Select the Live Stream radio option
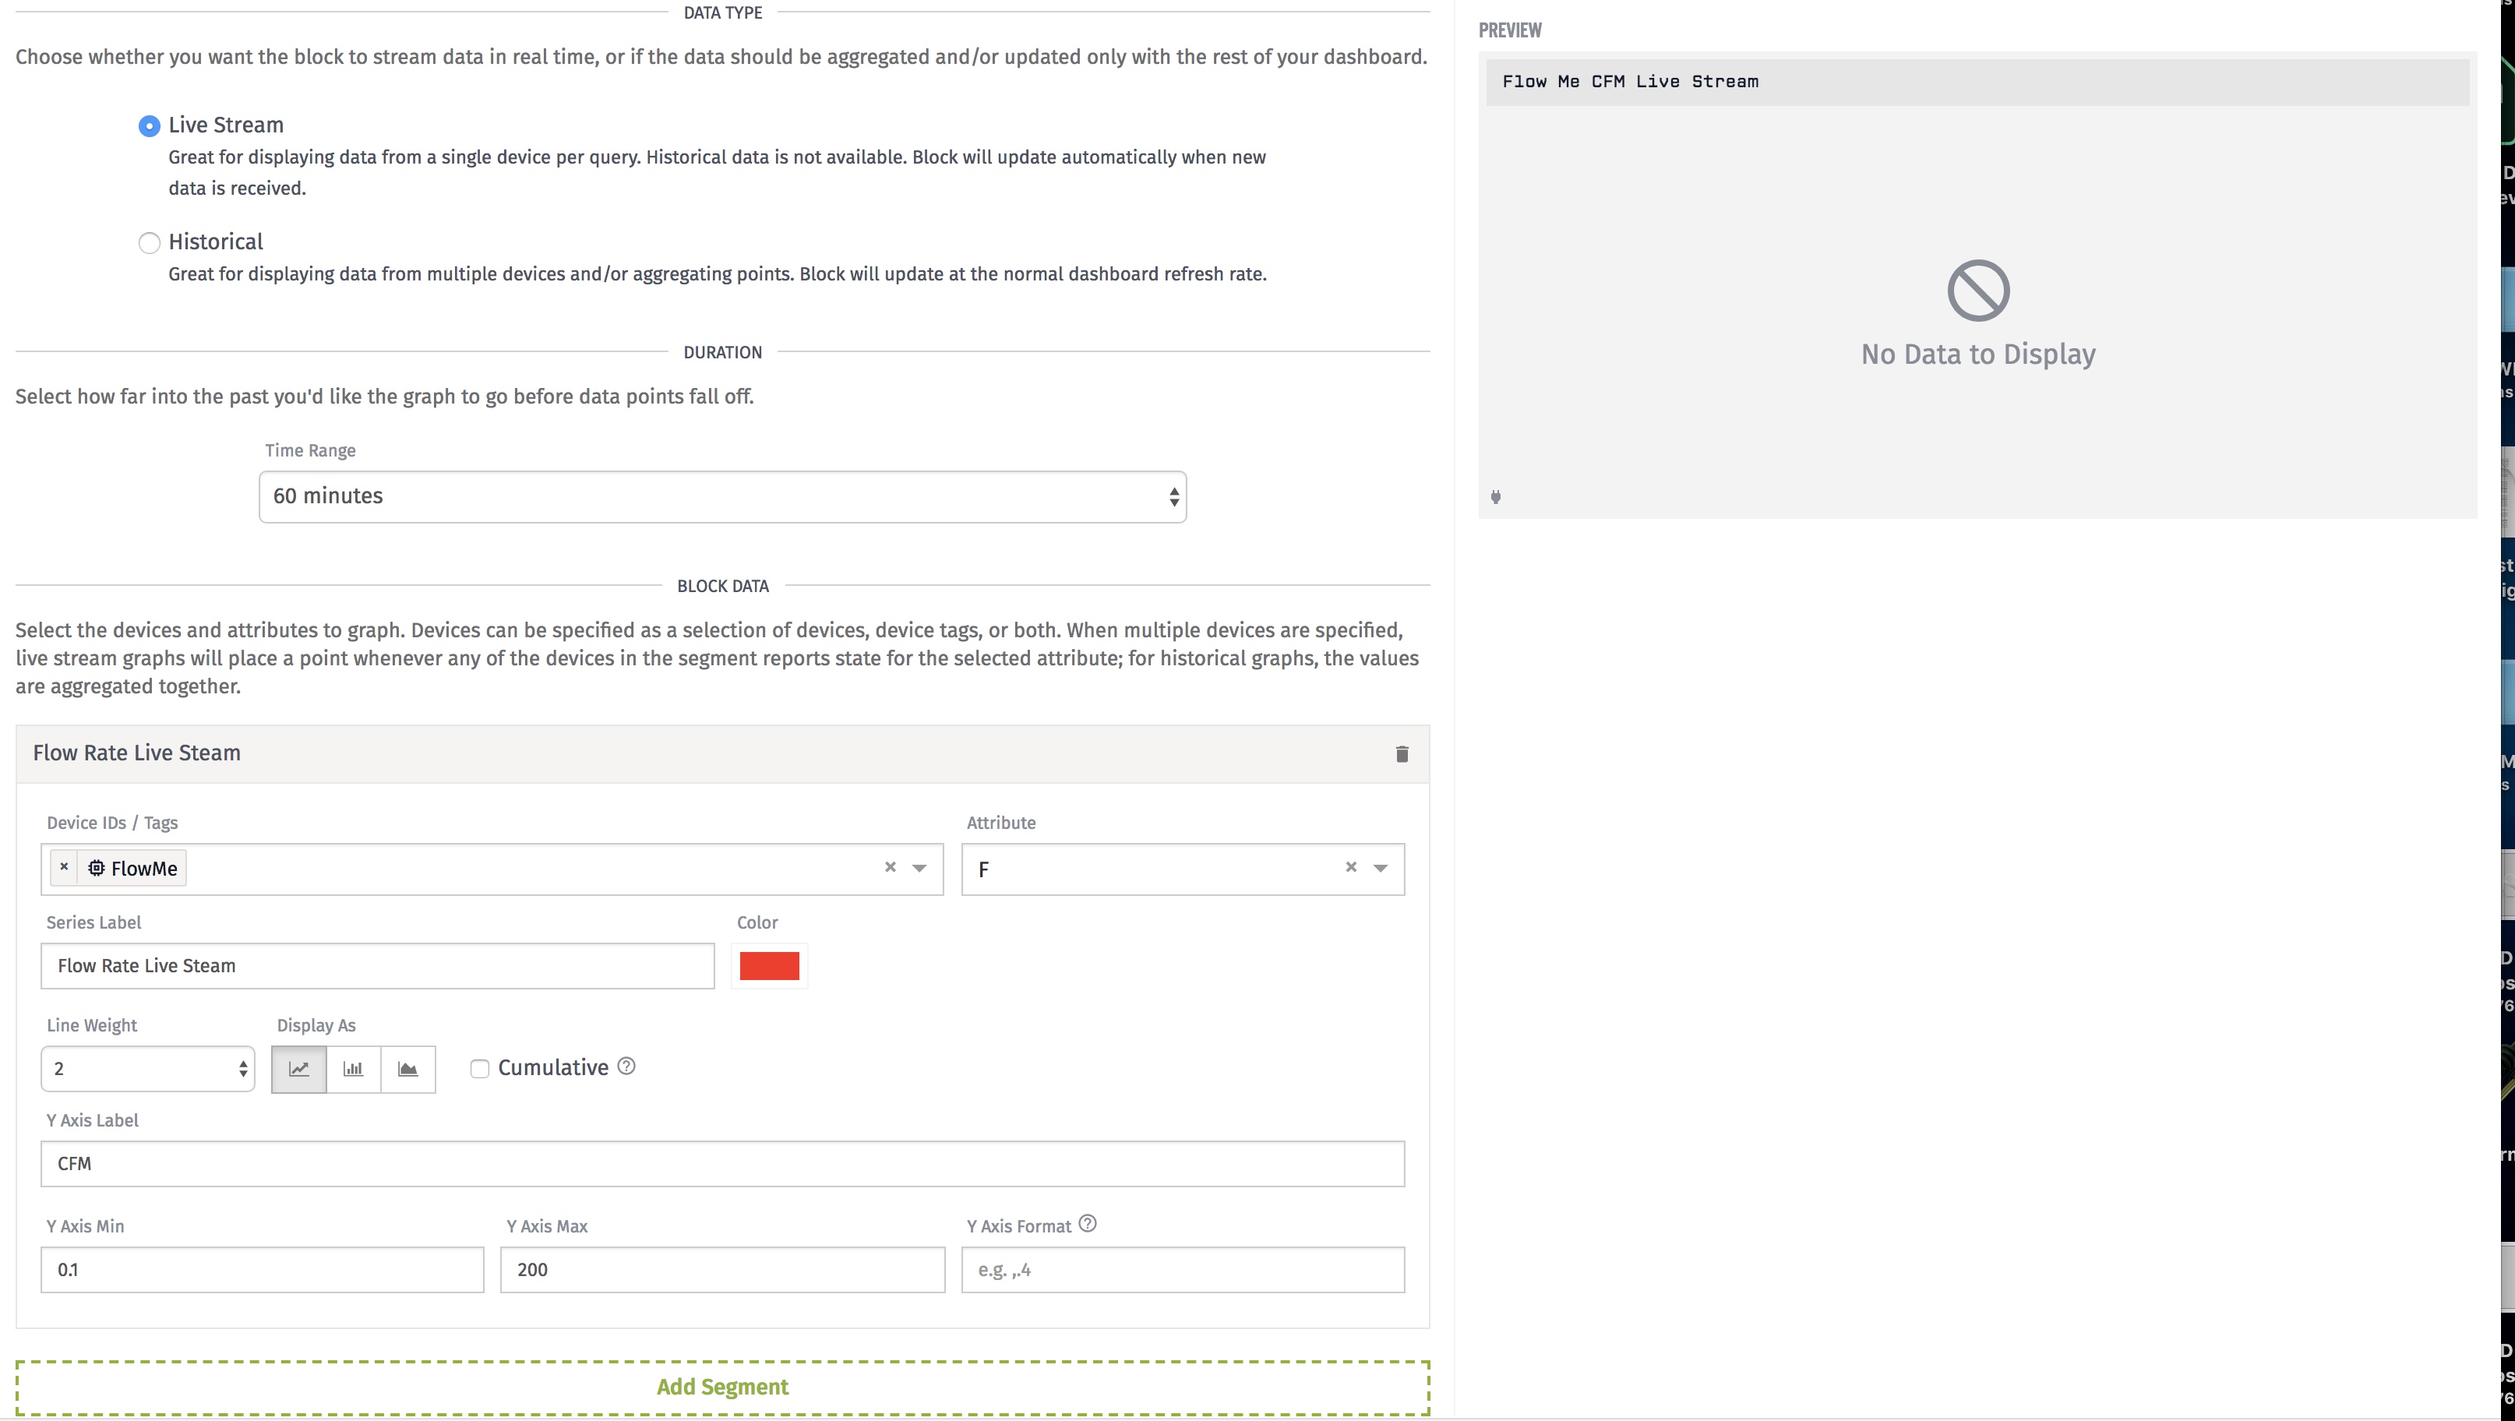Image resolution: width=2515 pixels, height=1421 pixels. coord(150,126)
